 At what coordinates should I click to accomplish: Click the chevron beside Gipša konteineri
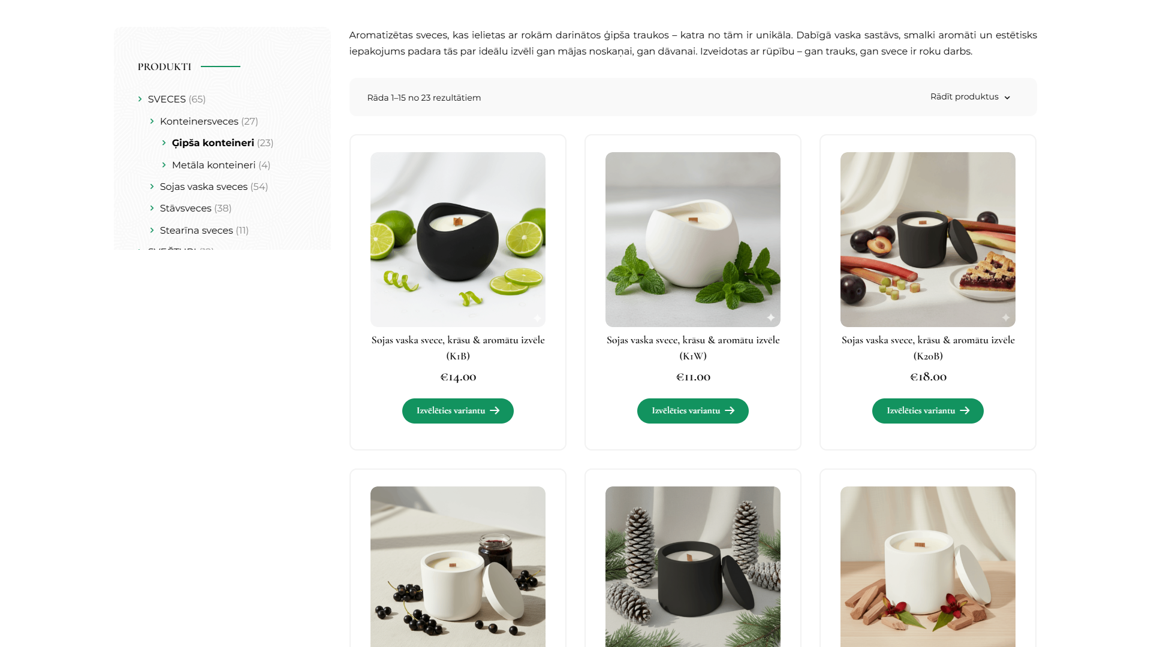[x=164, y=143]
